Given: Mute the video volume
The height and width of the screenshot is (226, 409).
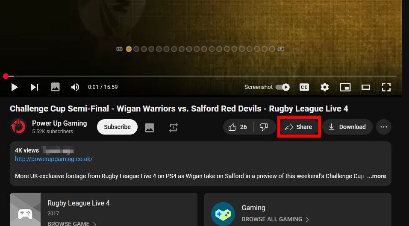Looking at the screenshot, I should click(75, 87).
